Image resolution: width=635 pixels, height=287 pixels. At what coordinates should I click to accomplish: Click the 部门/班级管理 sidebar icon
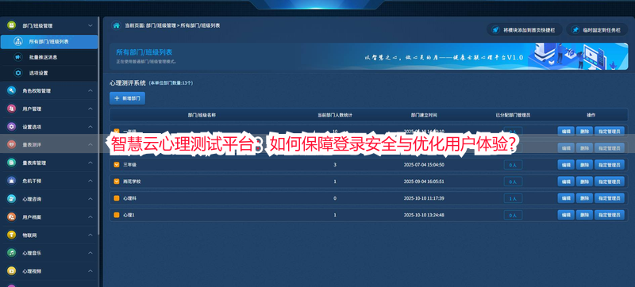(11, 25)
